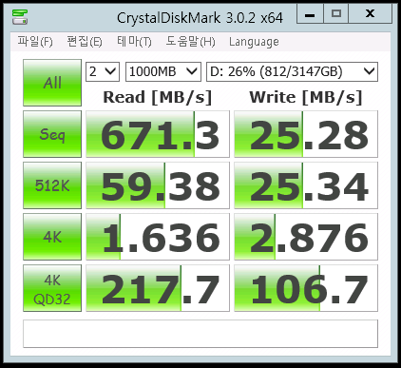The image size is (401, 368).
Task: Start the 4K benchmark test
Action: pos(52,237)
